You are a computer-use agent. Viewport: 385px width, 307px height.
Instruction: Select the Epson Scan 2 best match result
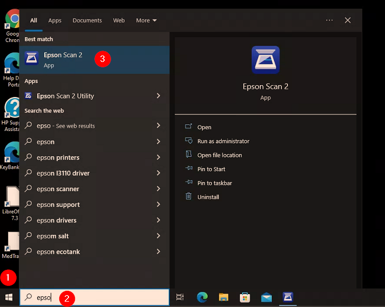point(63,59)
